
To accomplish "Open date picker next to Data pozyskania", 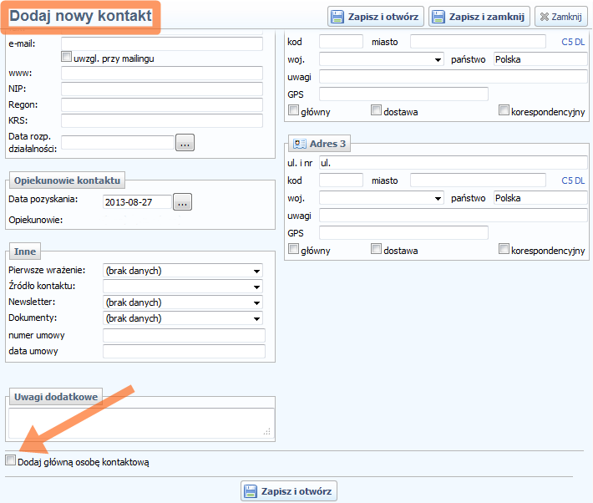I will pos(182,201).
